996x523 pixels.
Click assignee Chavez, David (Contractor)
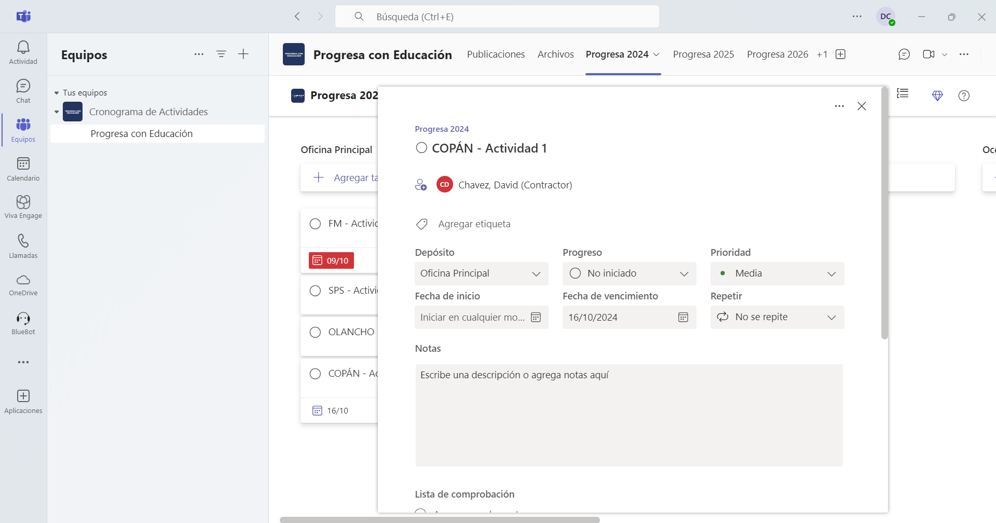pos(515,185)
